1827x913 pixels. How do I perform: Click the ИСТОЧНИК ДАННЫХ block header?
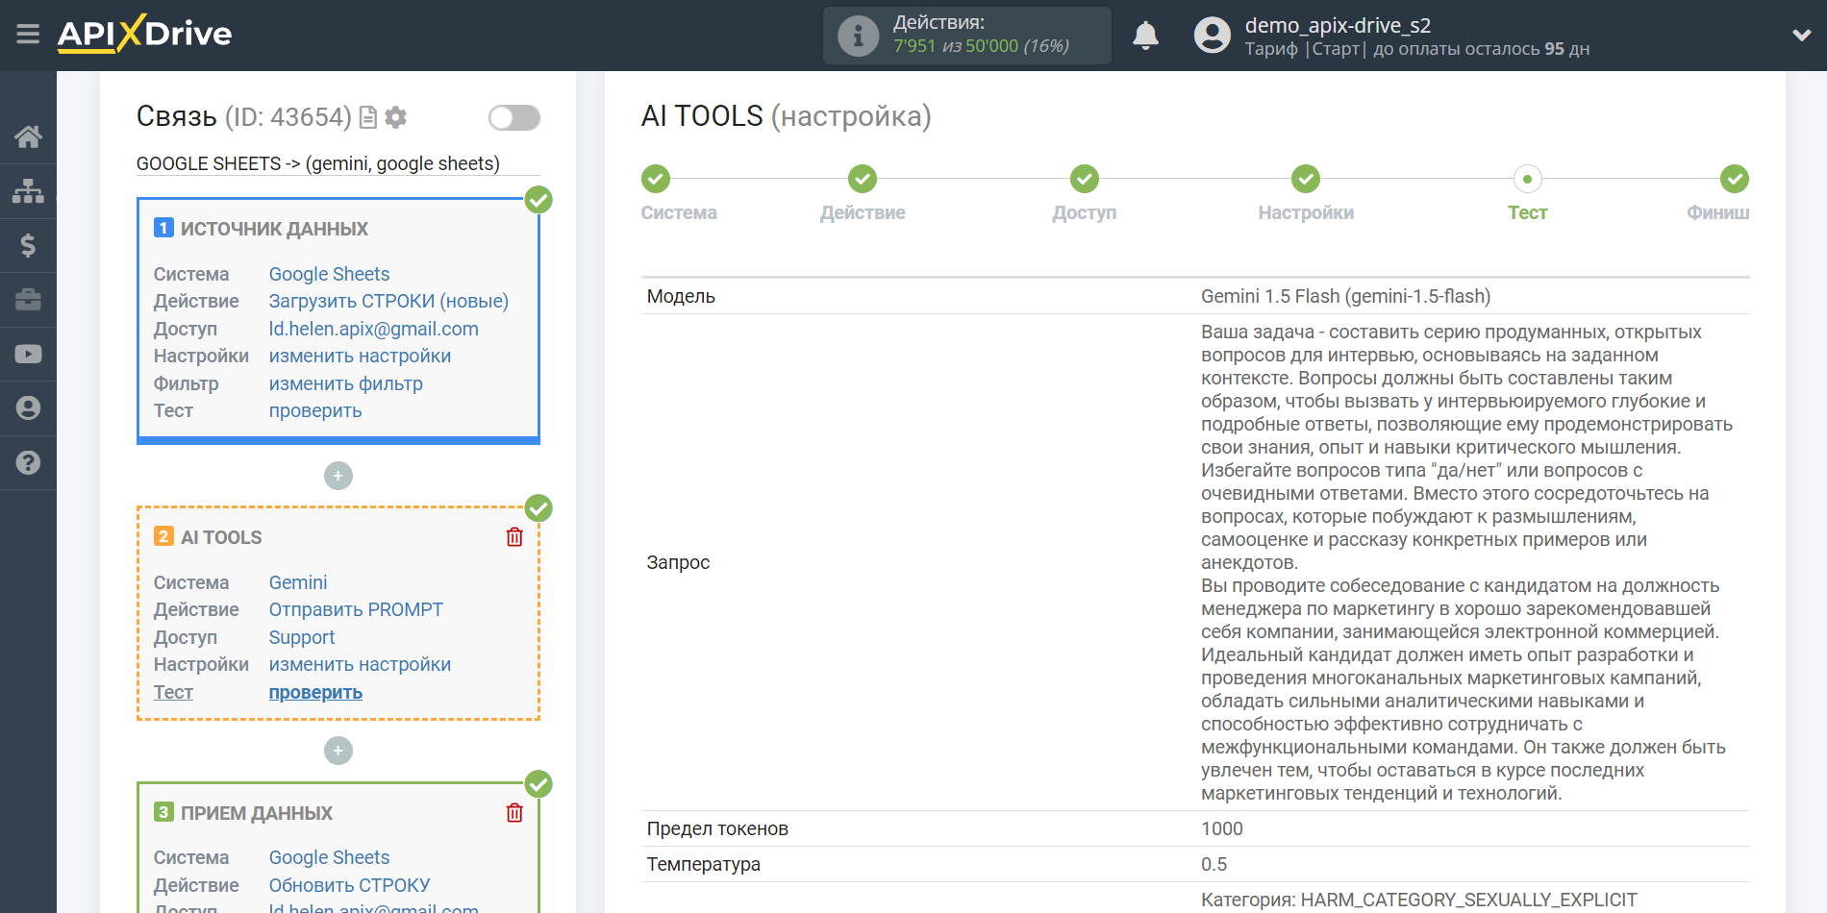(x=274, y=229)
